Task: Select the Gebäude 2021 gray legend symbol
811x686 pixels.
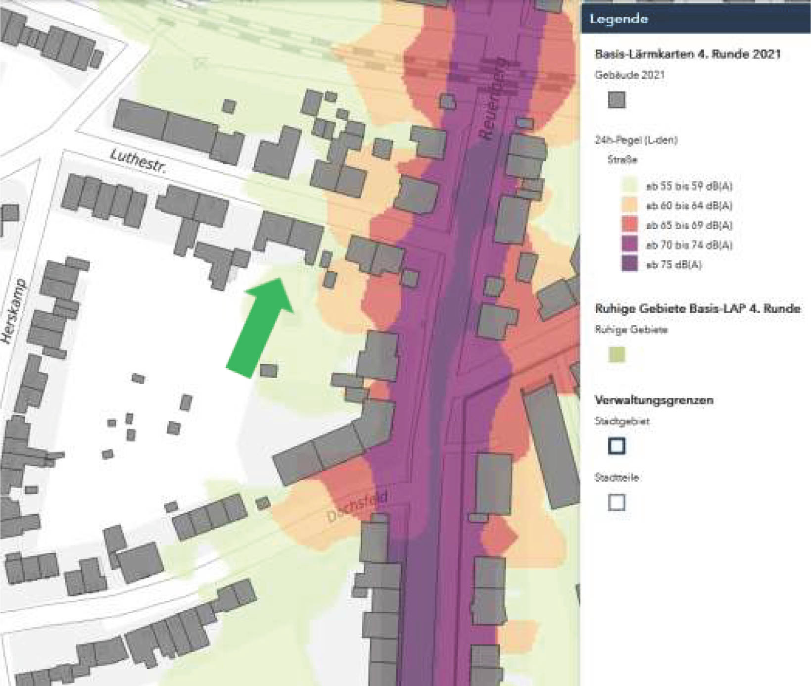Action: coord(617,99)
